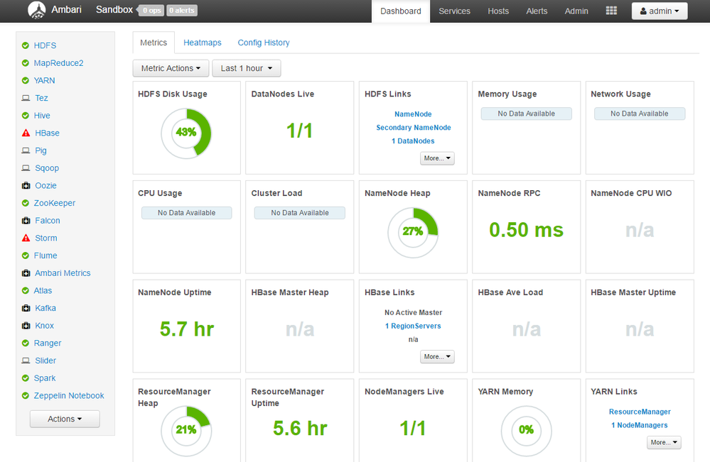710x462 pixels.
Task: Click ZooKeeper green status icon
Action: coord(26,203)
